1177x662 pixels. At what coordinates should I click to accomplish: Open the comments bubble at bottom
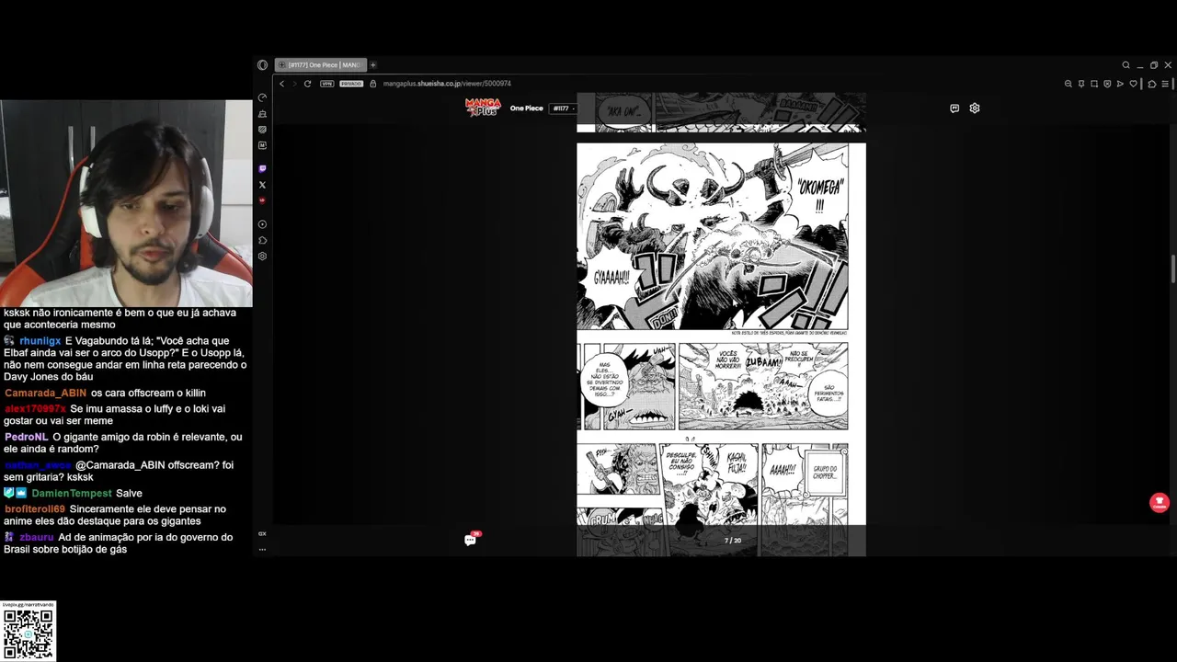pos(470,541)
